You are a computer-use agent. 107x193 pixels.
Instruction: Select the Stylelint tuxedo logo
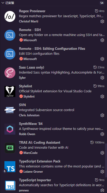[x=10, y=92]
